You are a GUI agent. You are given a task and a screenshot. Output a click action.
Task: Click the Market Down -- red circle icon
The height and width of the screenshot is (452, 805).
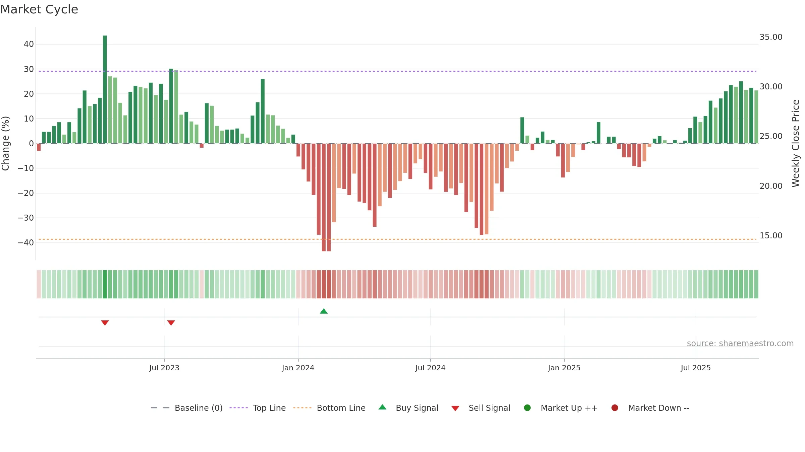(x=615, y=408)
